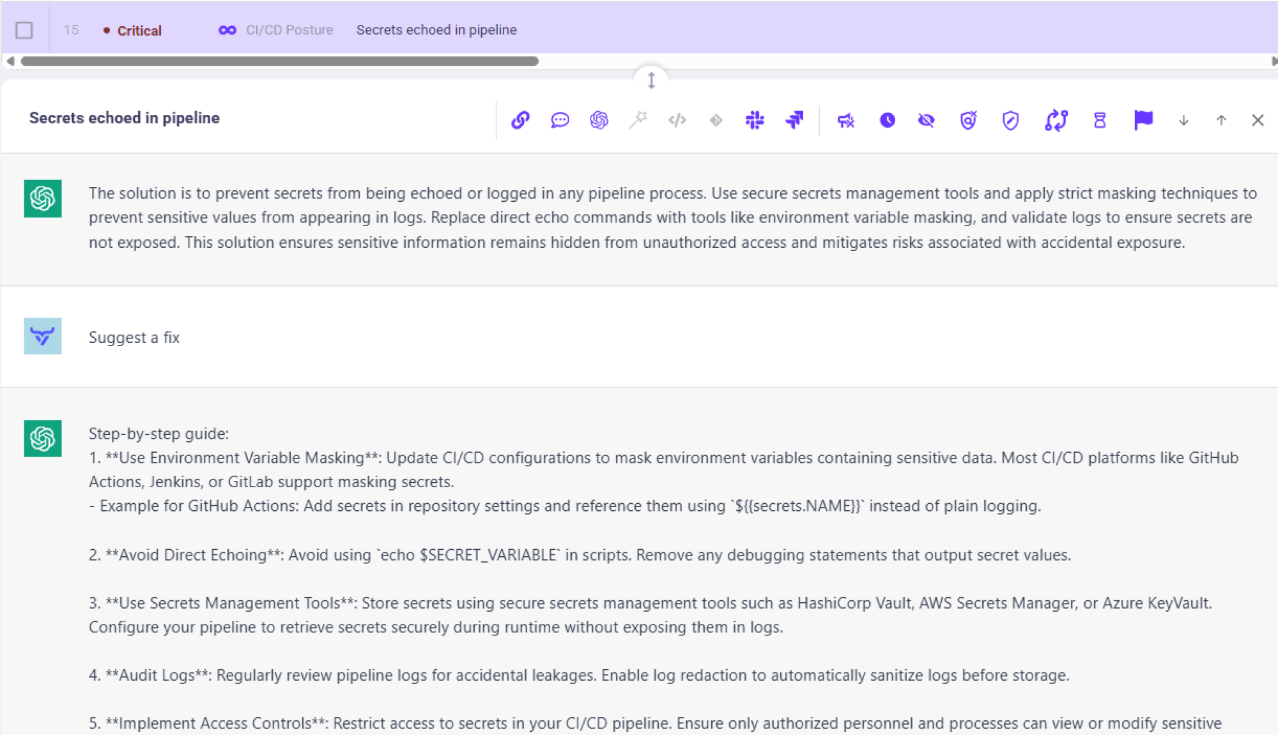Click the muted megaphone icon
This screenshot has width=1278, height=735.
click(846, 120)
